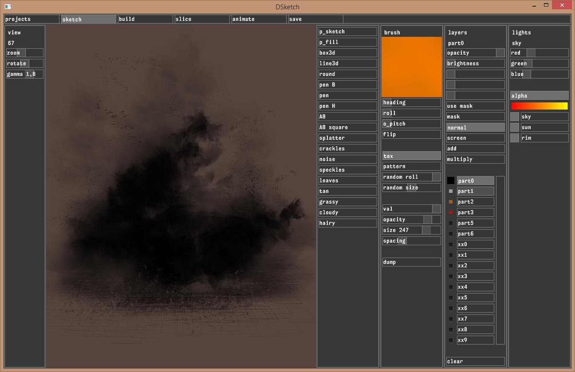Image resolution: width=575 pixels, height=372 pixels.
Task: Set blend mode to multiply
Action: (475, 159)
